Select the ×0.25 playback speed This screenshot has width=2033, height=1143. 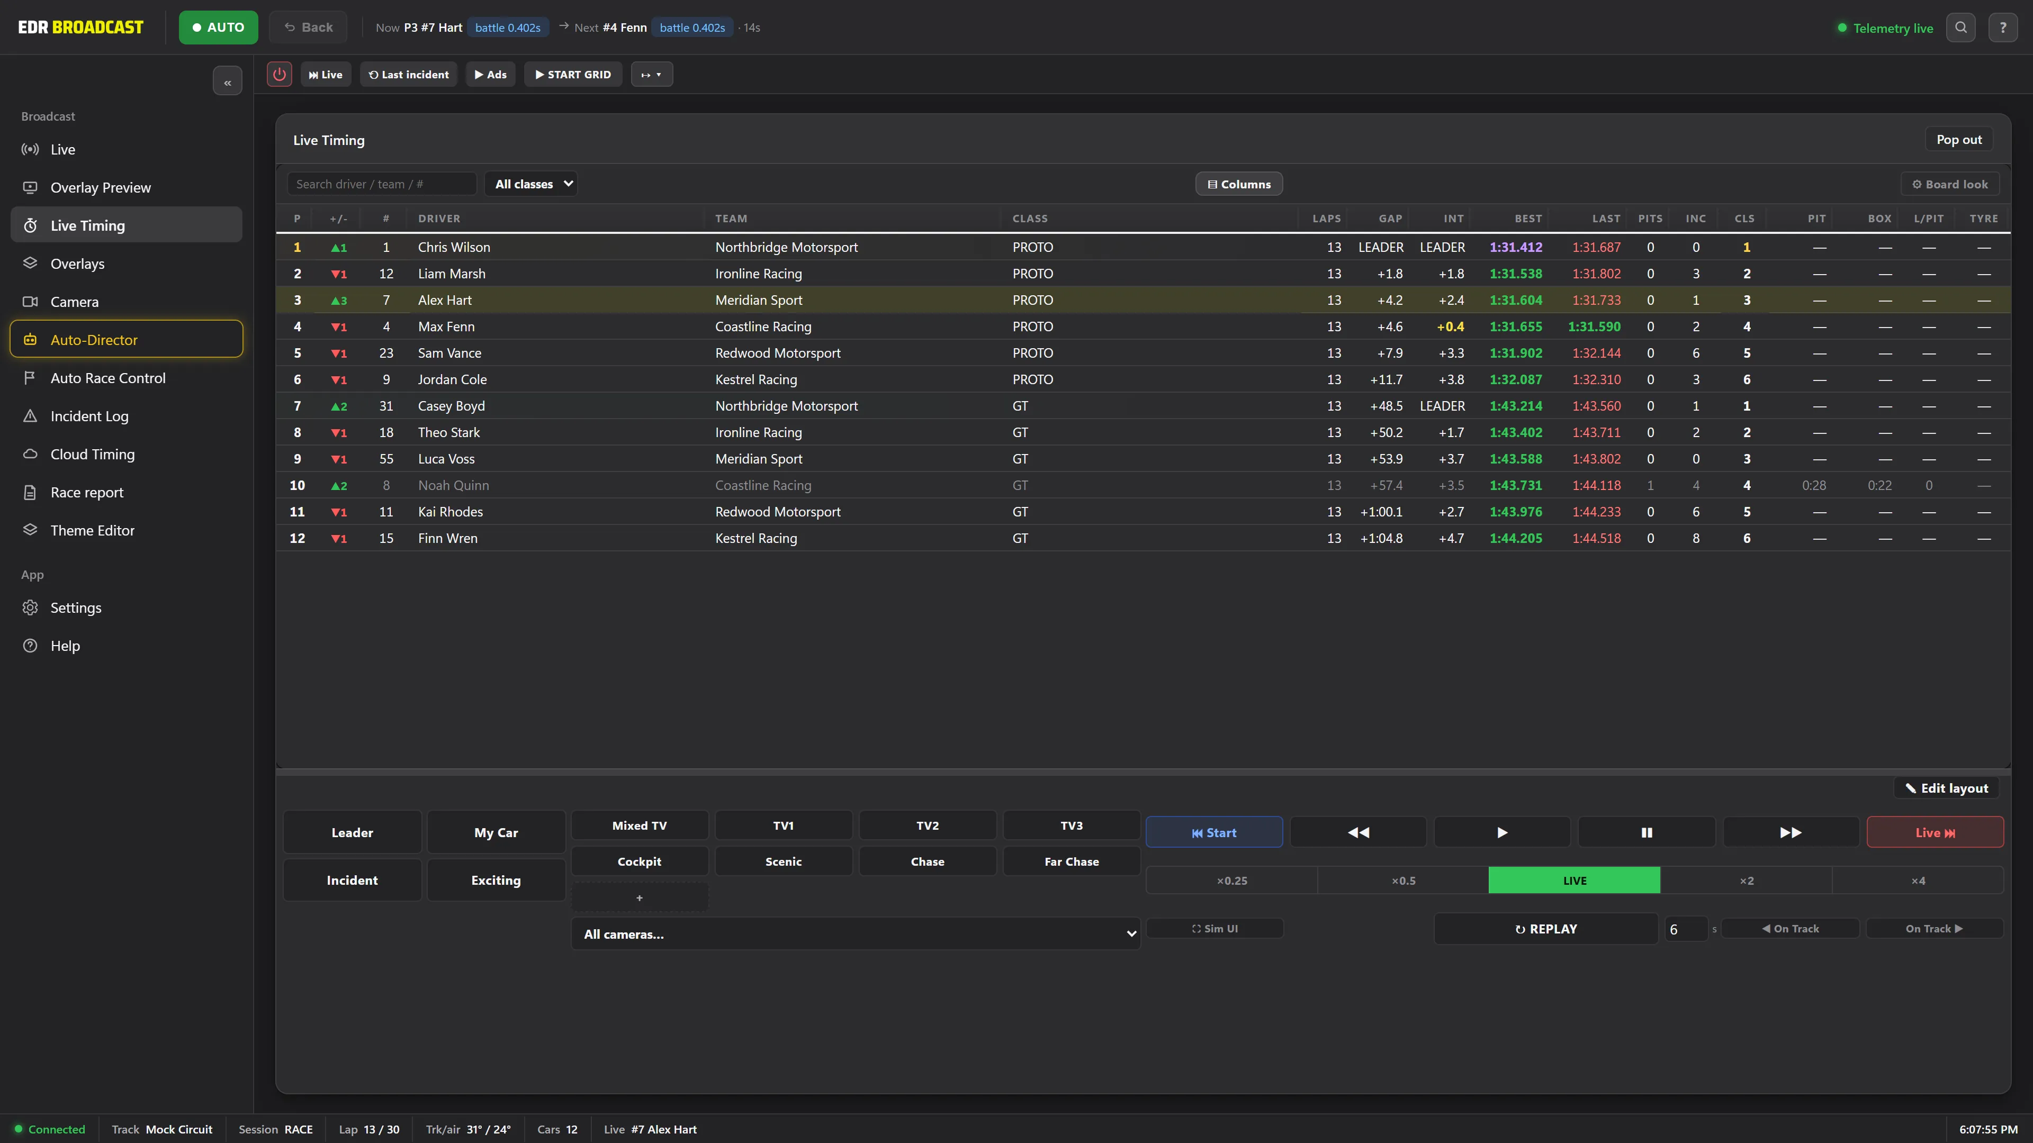(1232, 881)
